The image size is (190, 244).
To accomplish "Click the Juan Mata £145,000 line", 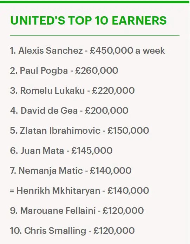I will click(x=61, y=151).
